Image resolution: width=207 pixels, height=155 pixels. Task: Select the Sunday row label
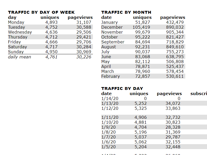tap(16, 52)
